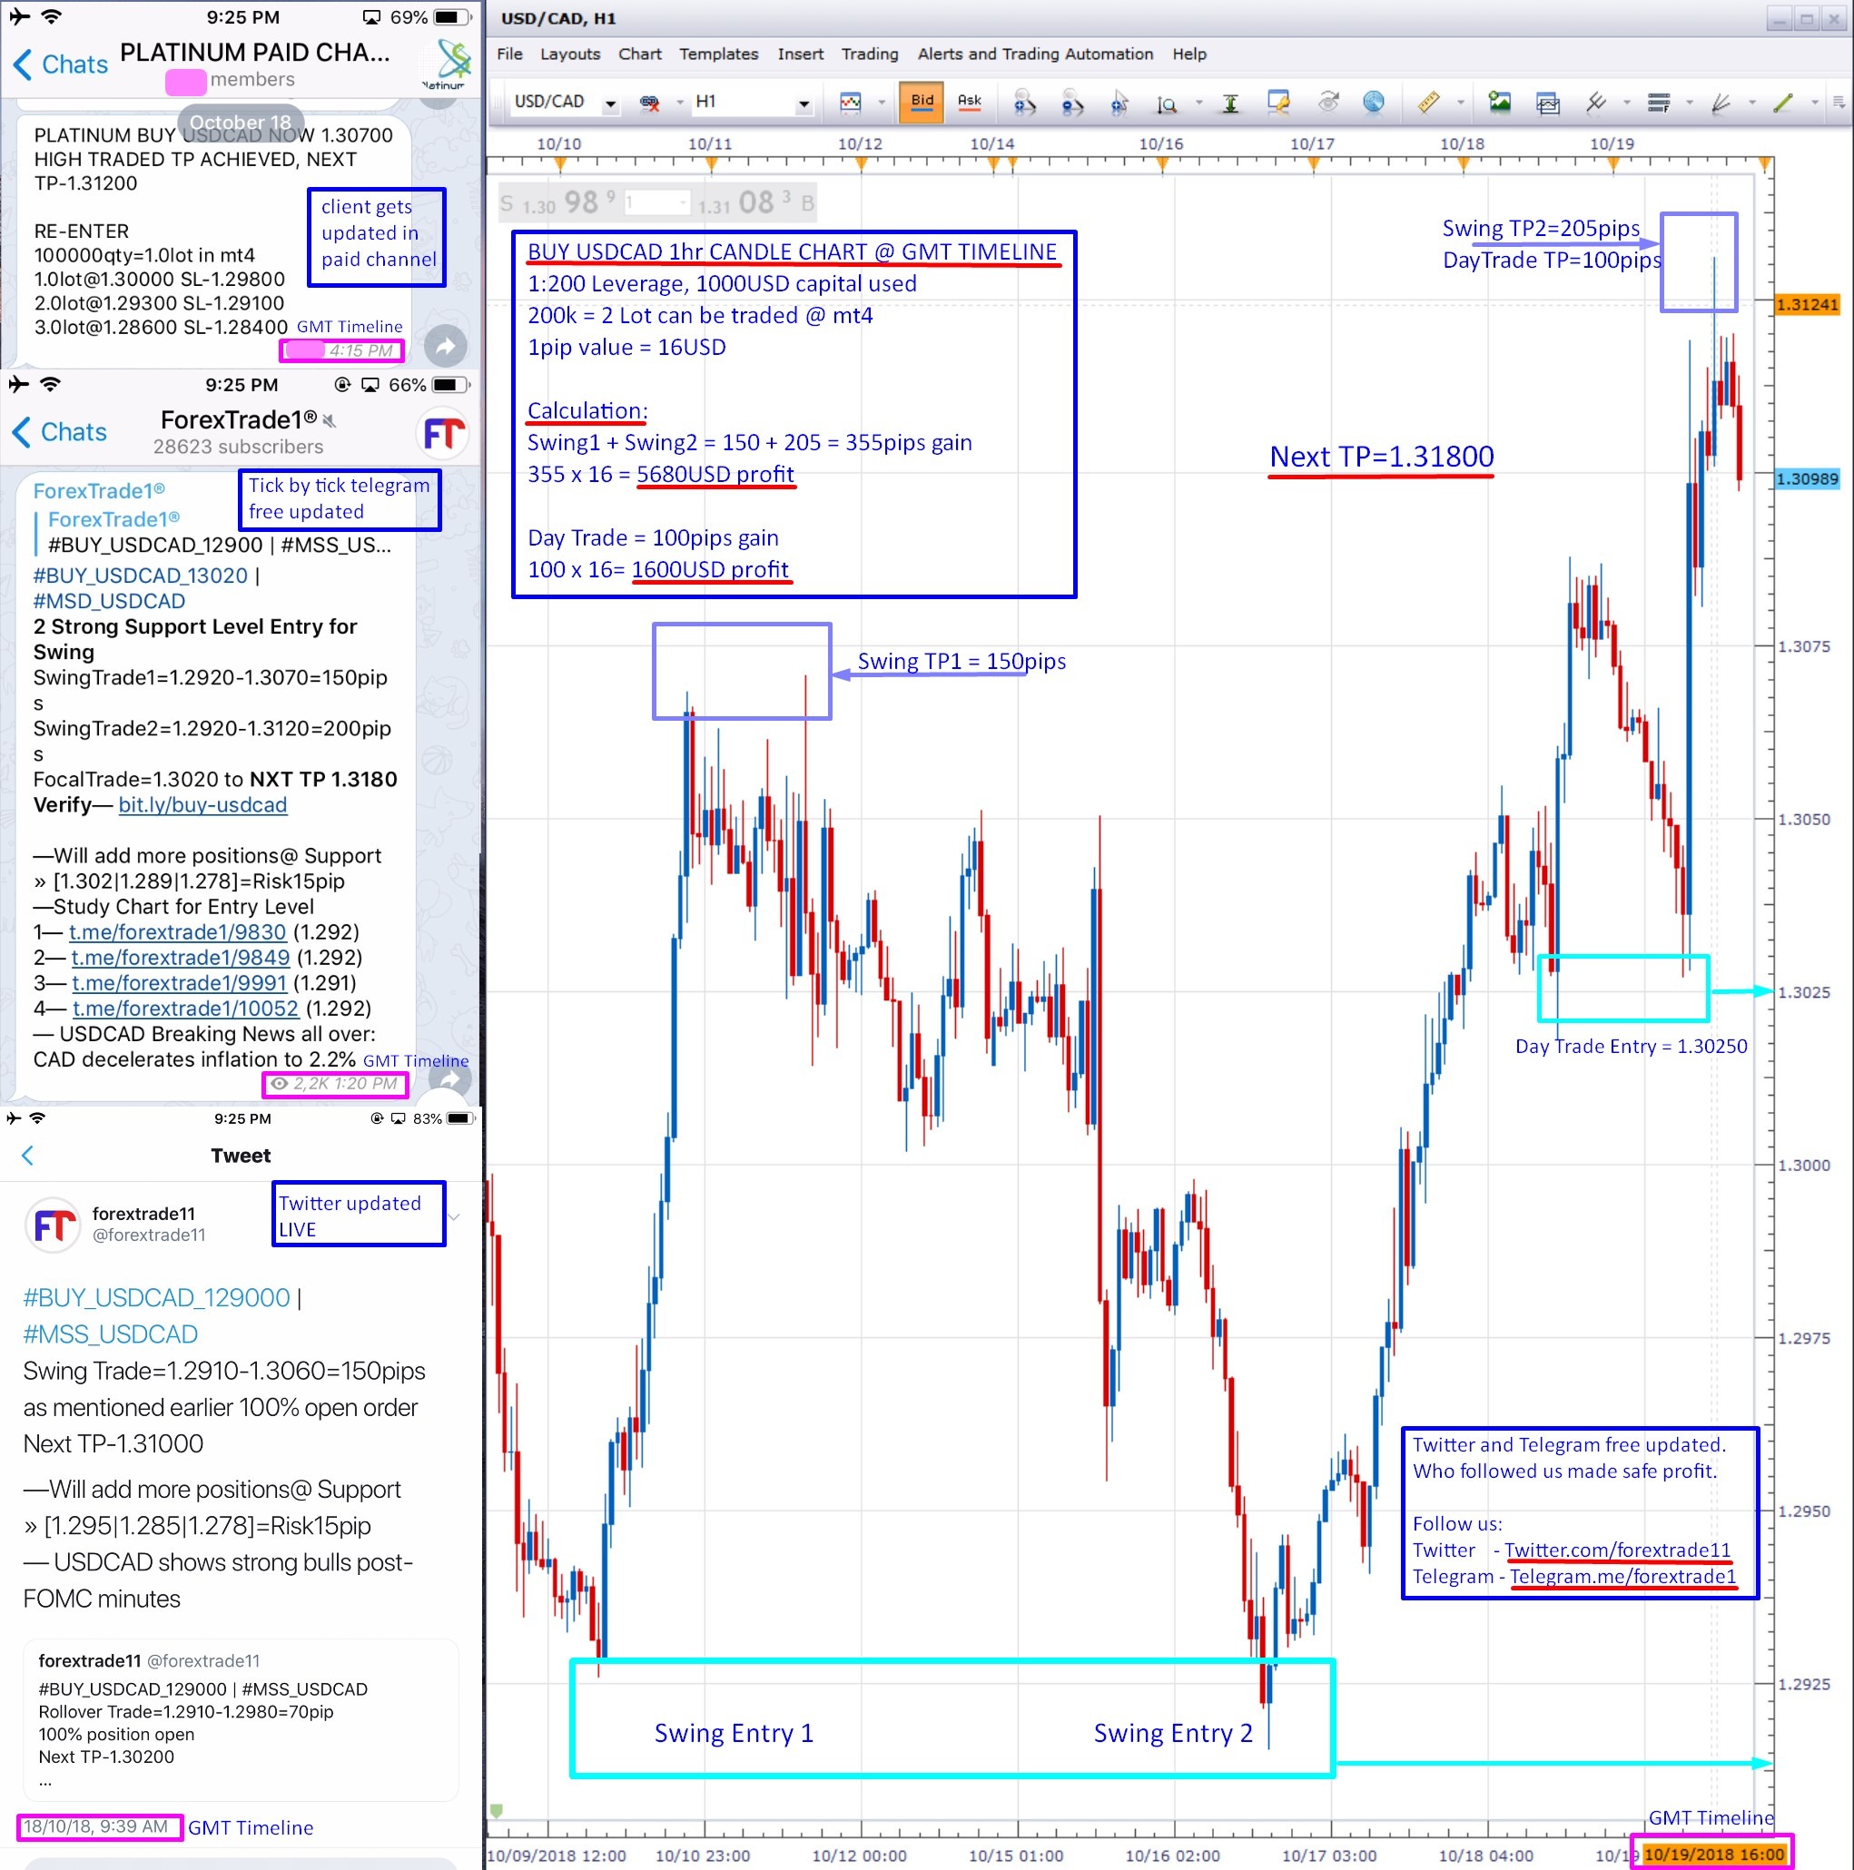Open Alerts and Trading Automation menu
1854x1870 pixels.
point(1035,54)
